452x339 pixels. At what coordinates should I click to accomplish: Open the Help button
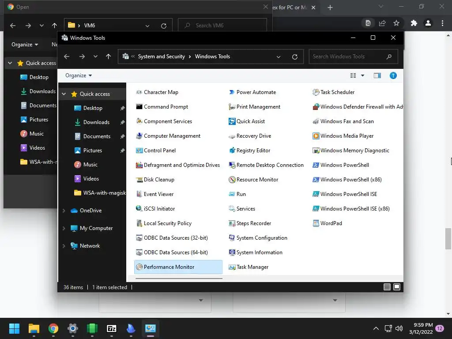click(393, 75)
